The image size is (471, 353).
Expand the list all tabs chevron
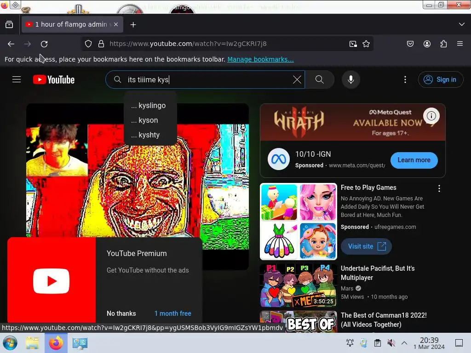pyautogui.click(x=462, y=24)
